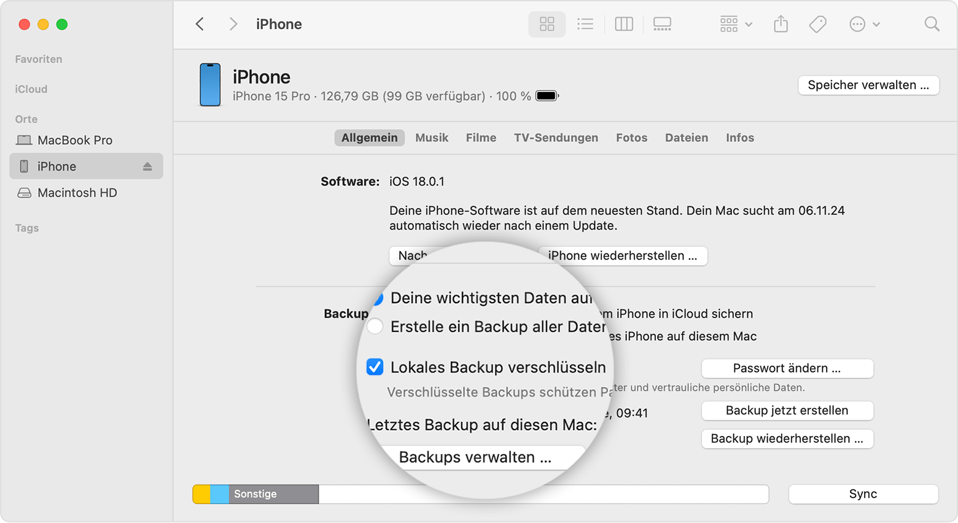
Task: Toggle Lokales Backup verschlüsseln checkbox
Action: click(375, 367)
